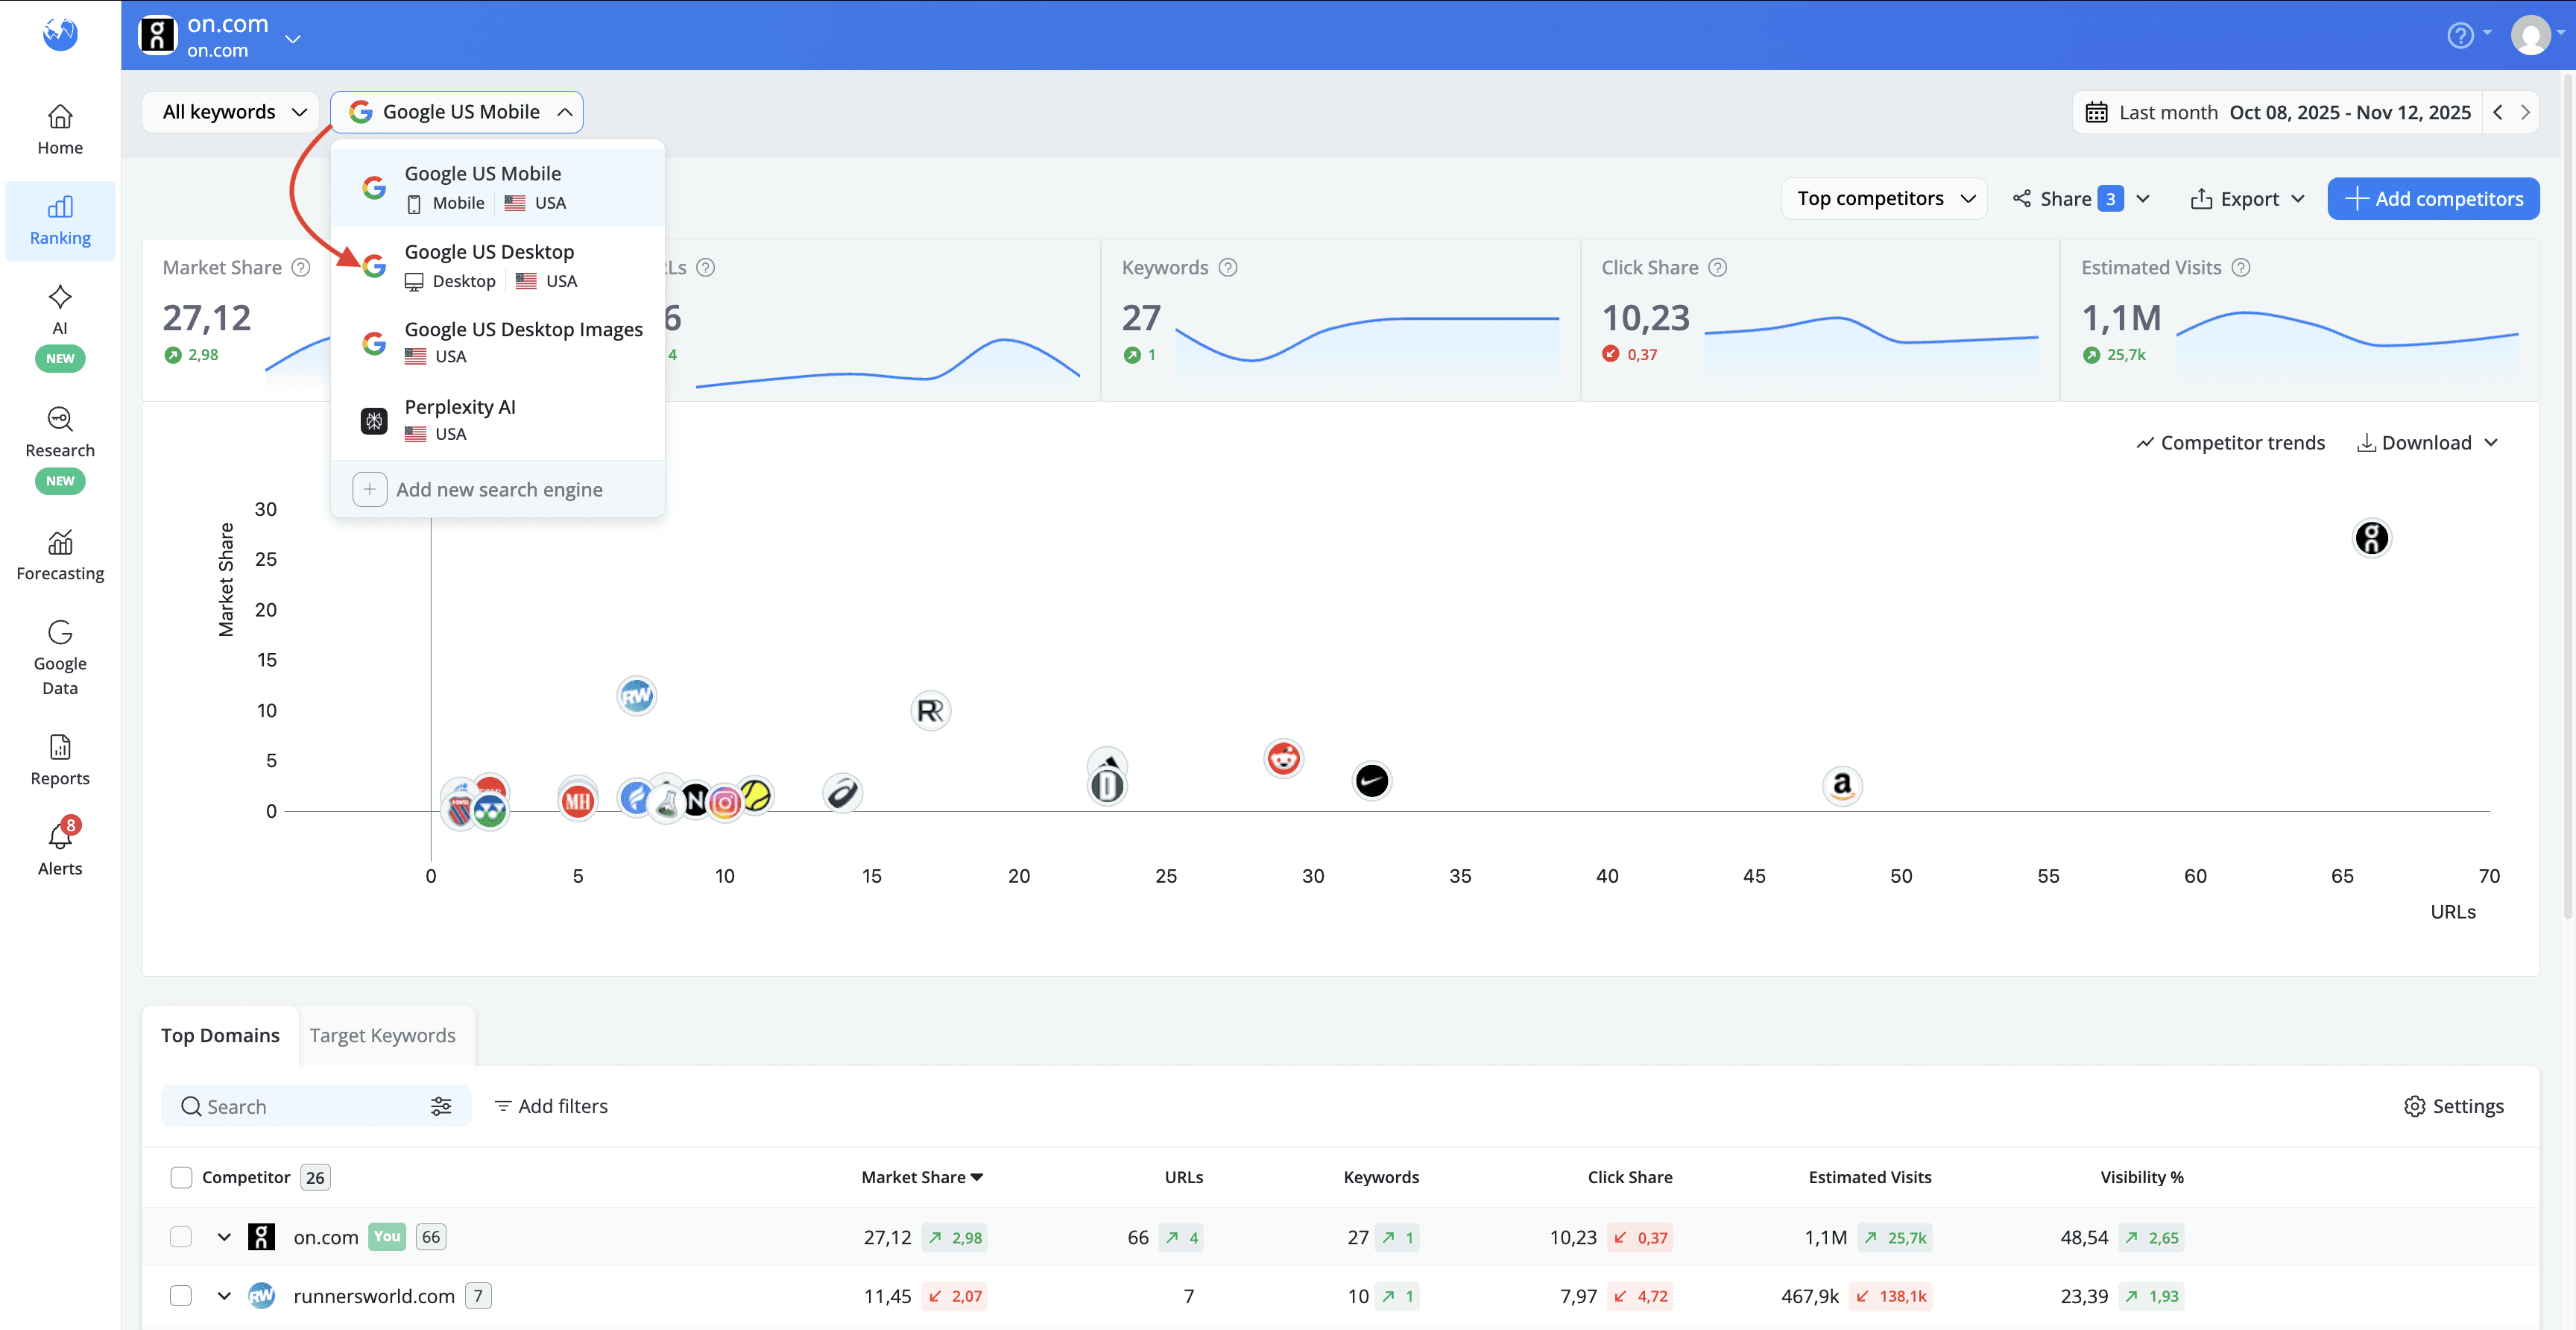
Task: Click the calendar icon in date range
Action: pyautogui.click(x=2097, y=112)
